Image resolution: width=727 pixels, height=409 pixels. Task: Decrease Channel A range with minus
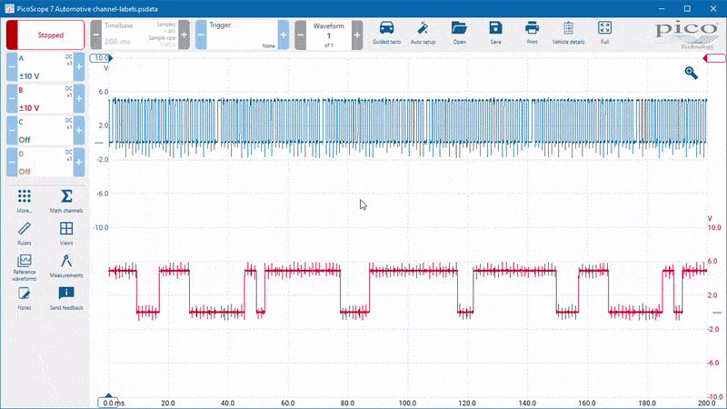tap(12, 66)
